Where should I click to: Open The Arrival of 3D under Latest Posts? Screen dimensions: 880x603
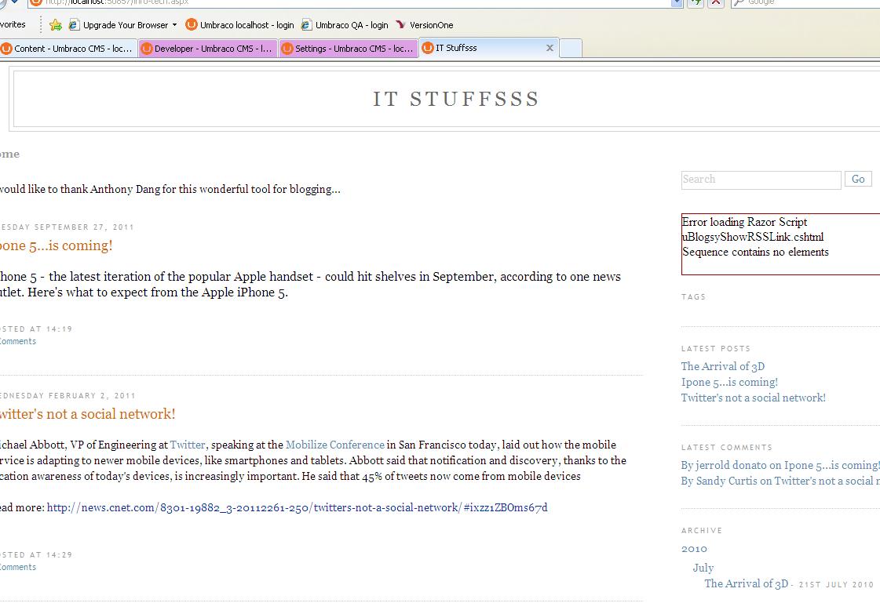click(723, 366)
